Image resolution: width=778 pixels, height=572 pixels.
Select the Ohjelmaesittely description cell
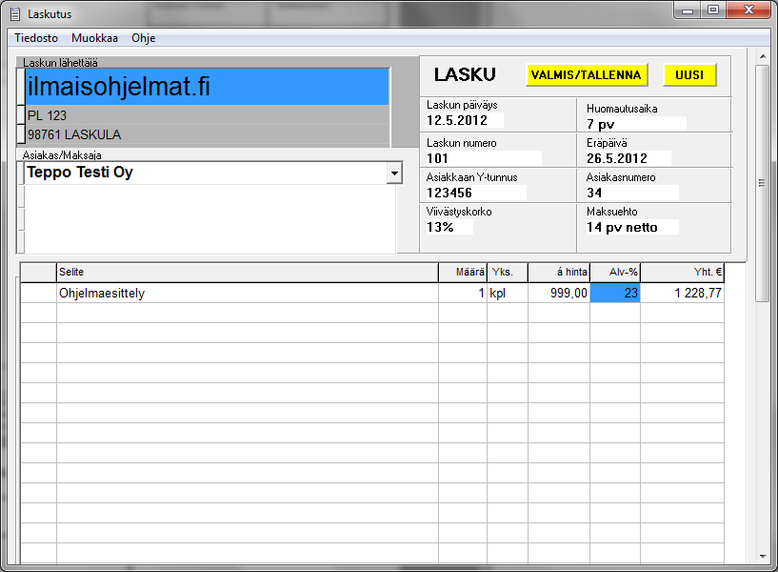tap(247, 293)
